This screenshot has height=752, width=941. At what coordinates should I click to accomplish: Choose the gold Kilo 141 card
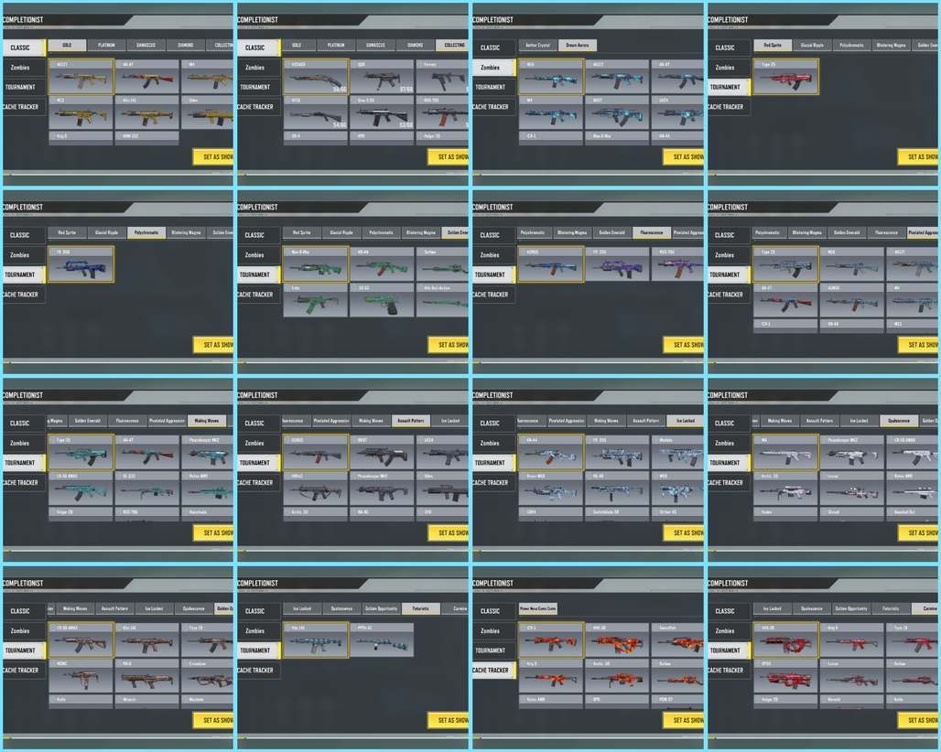[x=147, y=113]
